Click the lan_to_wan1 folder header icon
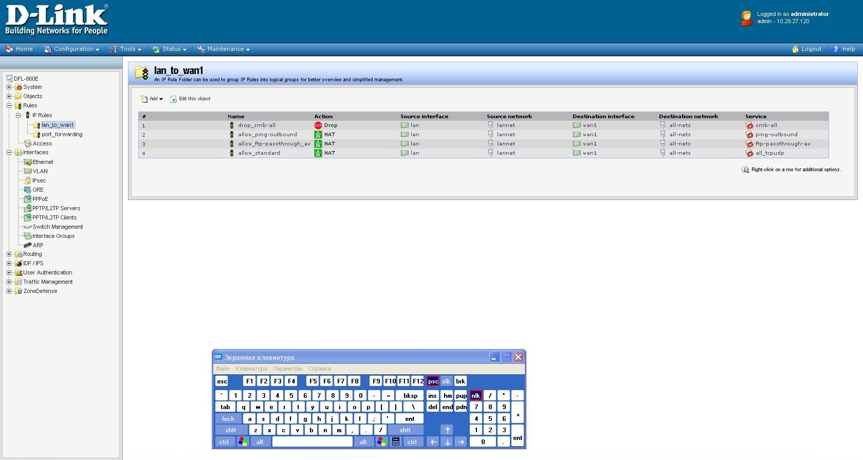 [x=142, y=72]
